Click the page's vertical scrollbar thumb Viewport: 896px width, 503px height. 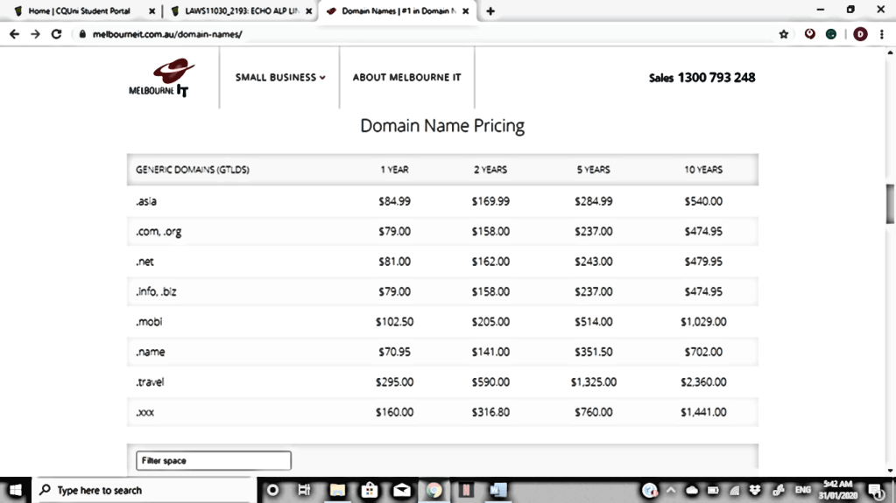891,205
